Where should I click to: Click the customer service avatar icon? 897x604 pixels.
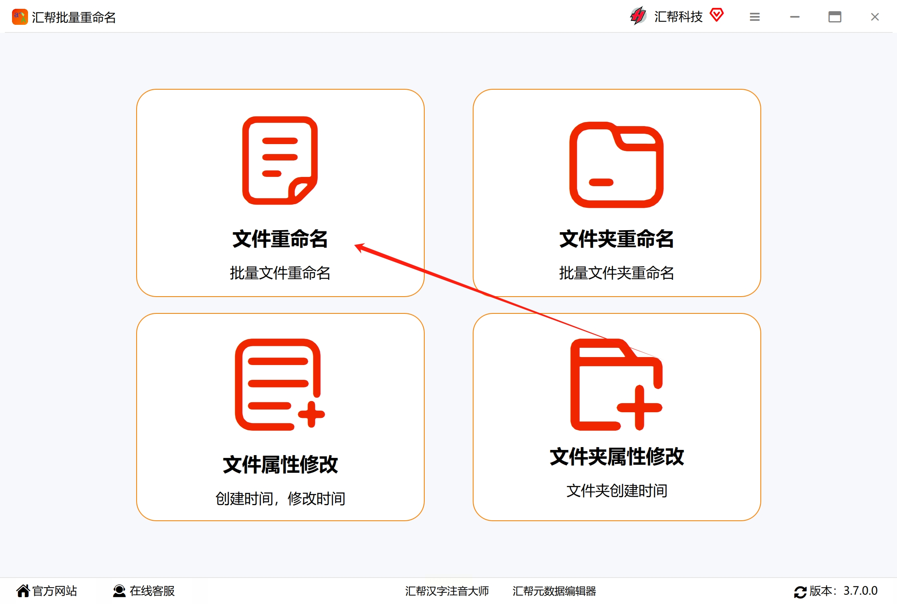point(119,591)
